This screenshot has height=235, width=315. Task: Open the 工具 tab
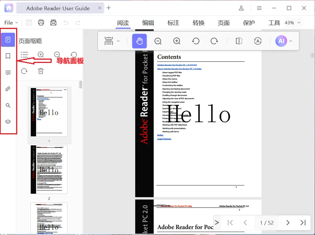[274, 23]
